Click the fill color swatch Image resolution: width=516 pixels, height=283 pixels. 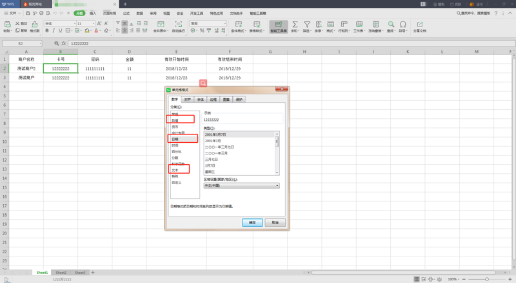(x=86, y=30)
